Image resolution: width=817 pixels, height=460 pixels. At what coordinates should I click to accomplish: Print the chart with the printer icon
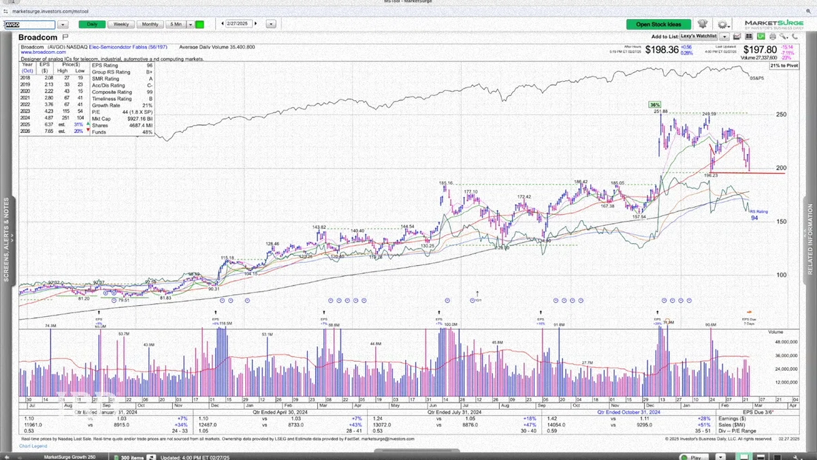(773, 36)
